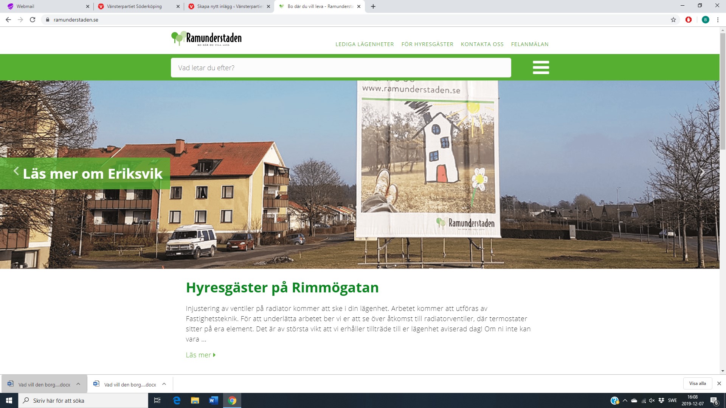Go to next carousel slide
The image size is (726, 408).
[703, 172]
